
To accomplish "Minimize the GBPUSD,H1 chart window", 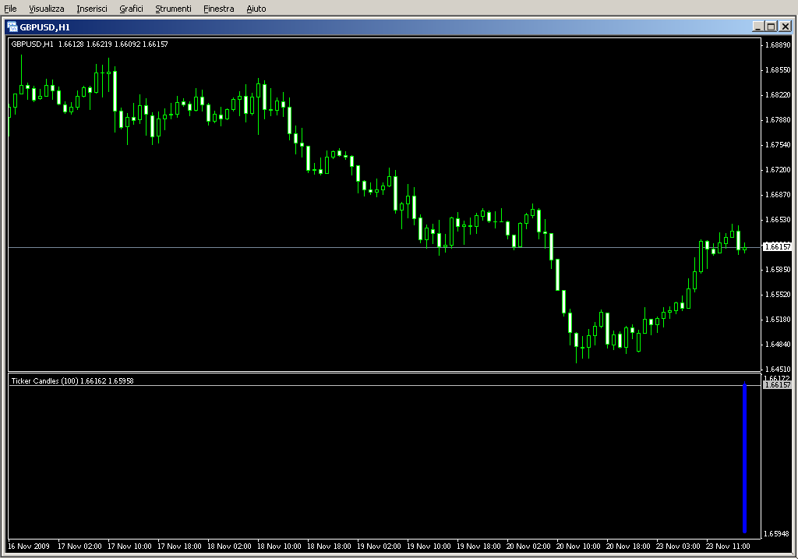I will pos(758,27).
